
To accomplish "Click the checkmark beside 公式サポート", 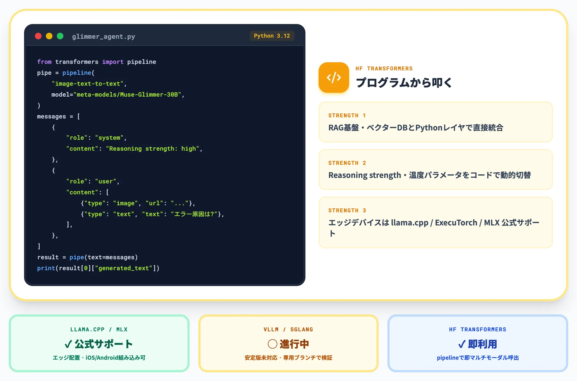I will click(x=68, y=344).
